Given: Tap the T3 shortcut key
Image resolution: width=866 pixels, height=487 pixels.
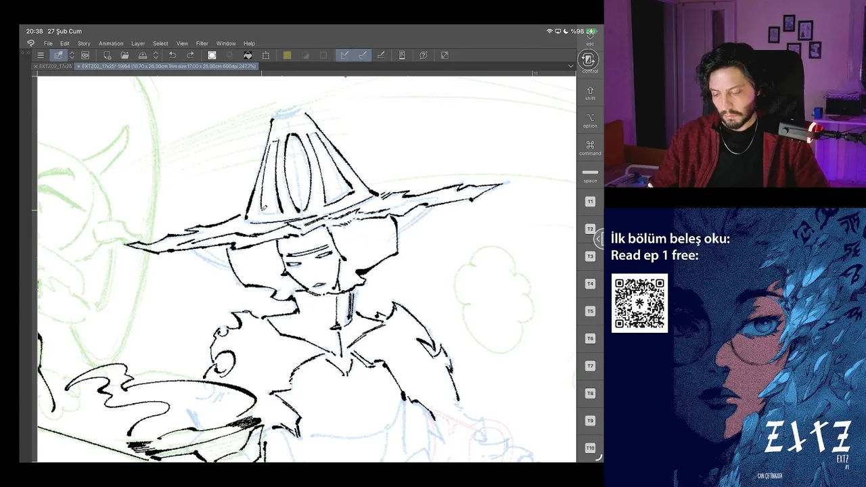Looking at the screenshot, I should 590,256.
